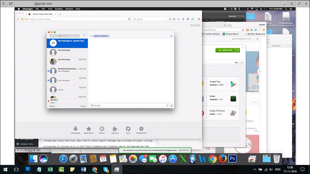Screen dimensions: 310x174
Task: Open Firefox Downloads shortcut on start page
Action: tap(76, 130)
